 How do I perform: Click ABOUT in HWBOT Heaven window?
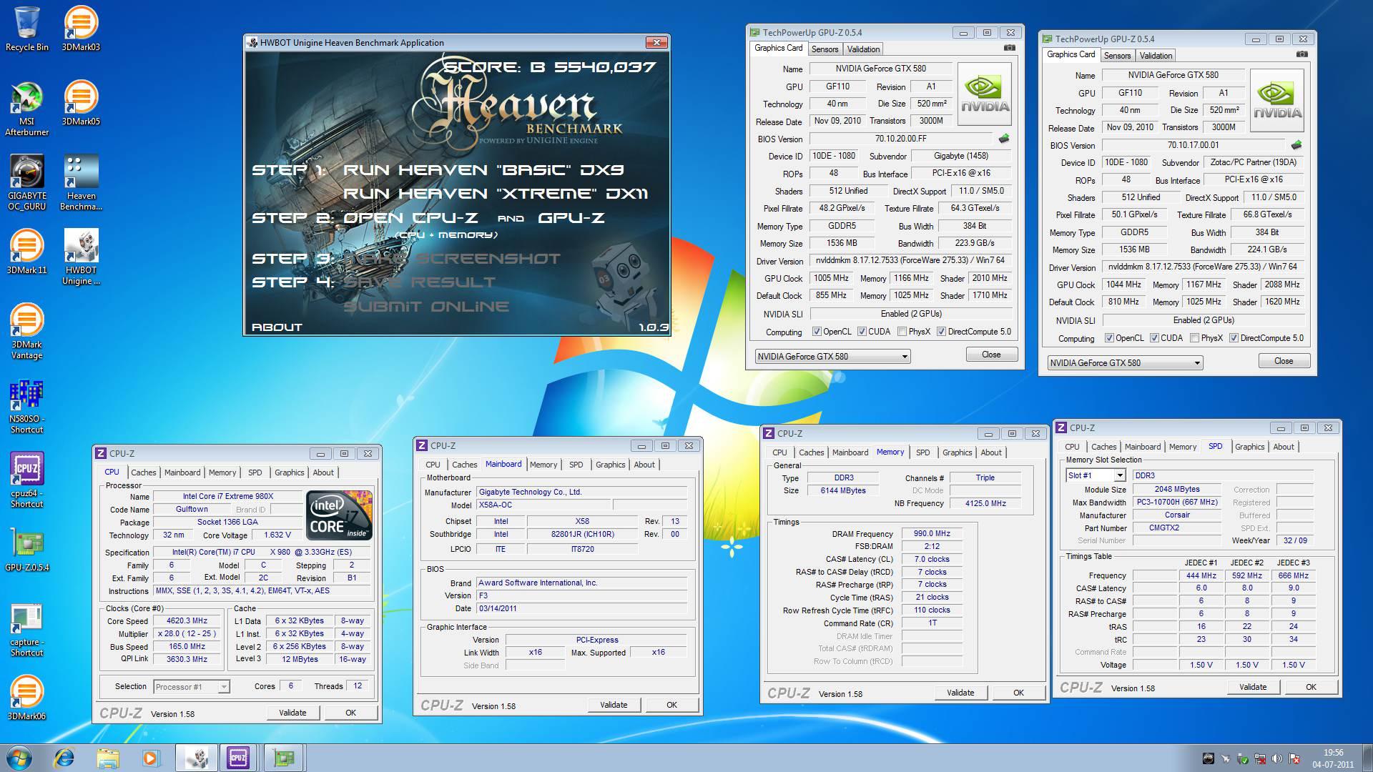tap(277, 327)
